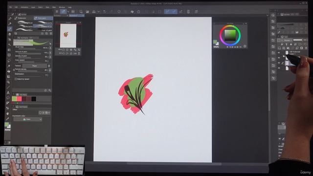The width and height of the screenshot is (313, 176).
Task: Open dropdown arrow beside highlighted command bar icon
Action: coord(68,12)
